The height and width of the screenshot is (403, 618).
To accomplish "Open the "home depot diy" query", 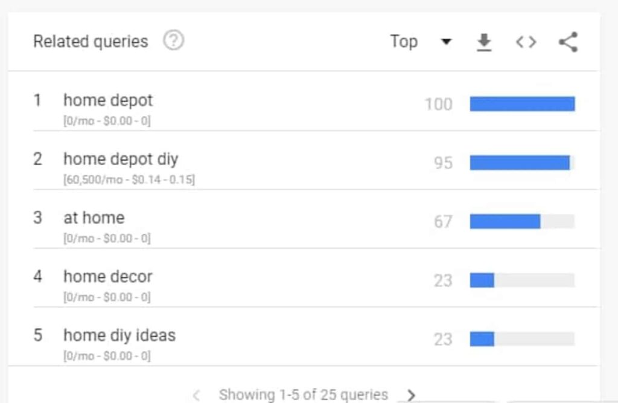I will click(x=121, y=159).
